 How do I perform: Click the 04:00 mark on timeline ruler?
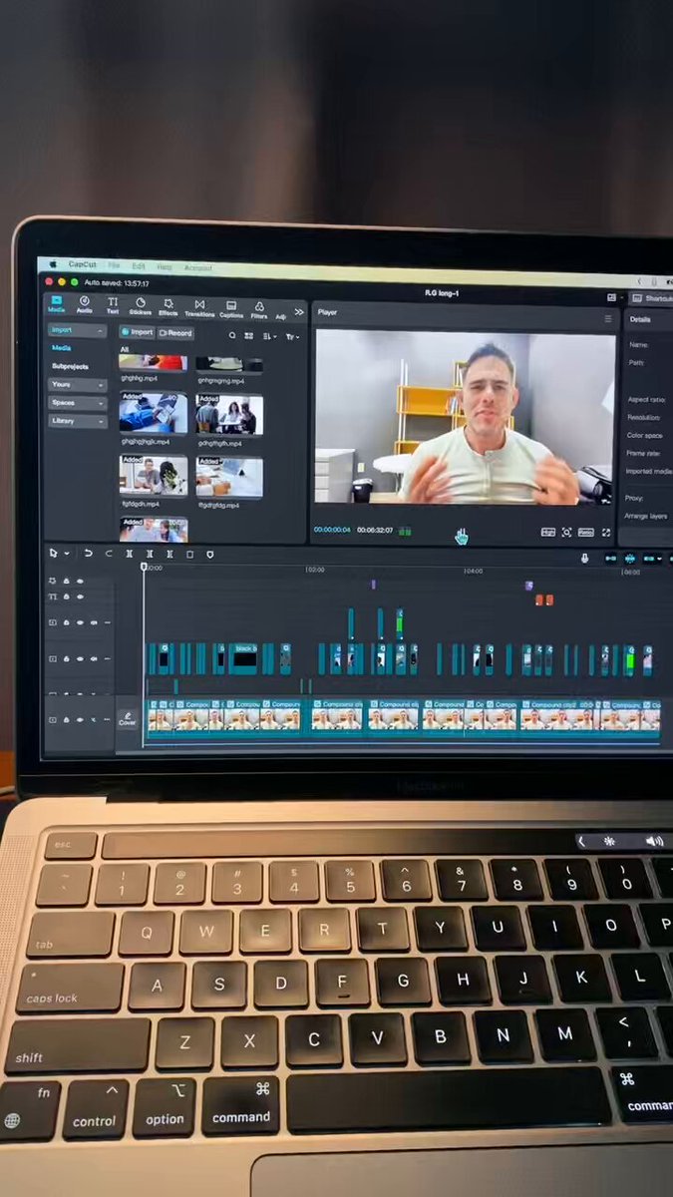[473, 572]
